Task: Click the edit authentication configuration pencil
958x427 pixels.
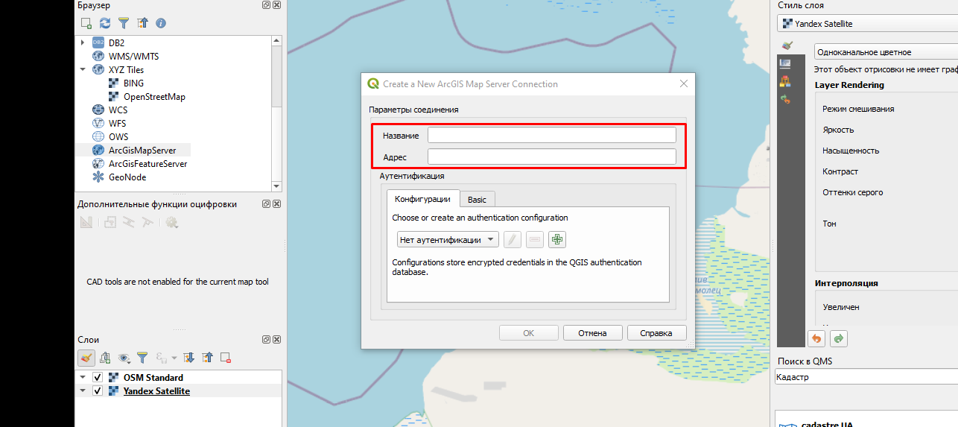Action: (513, 240)
